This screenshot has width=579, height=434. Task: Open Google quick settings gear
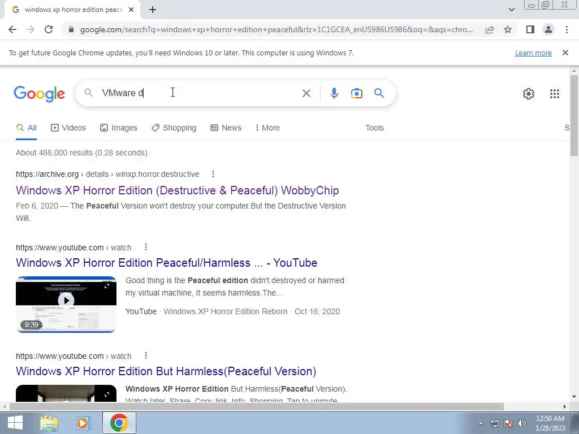(529, 94)
